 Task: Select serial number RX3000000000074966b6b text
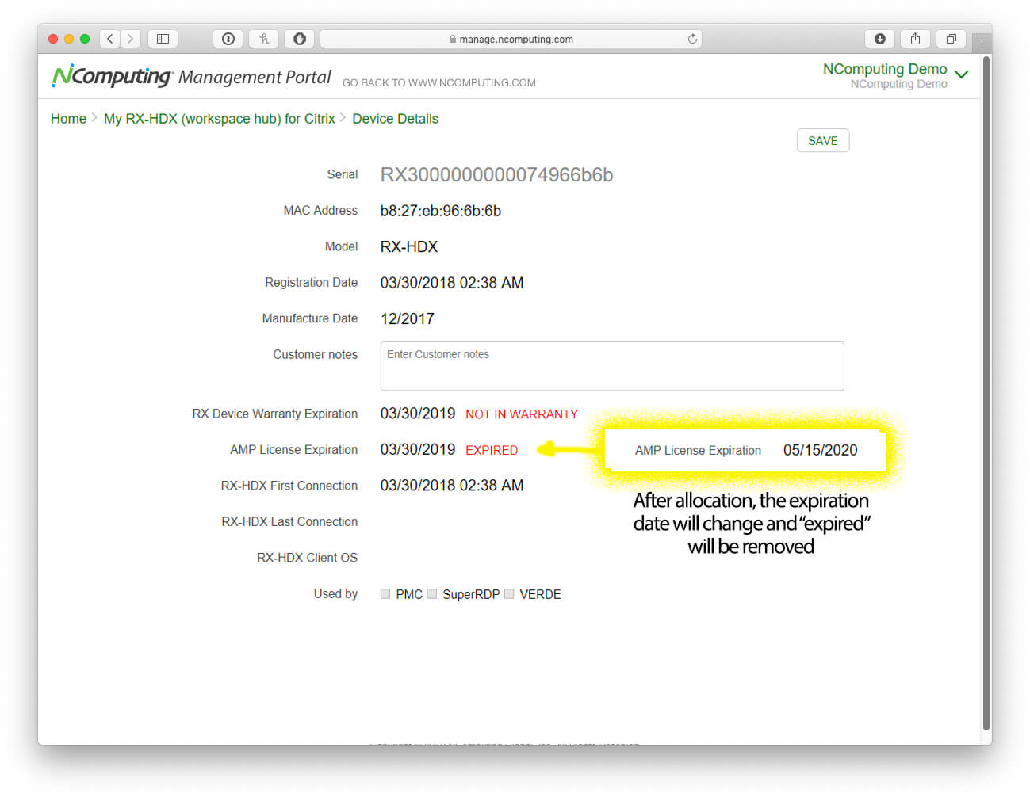tap(496, 174)
